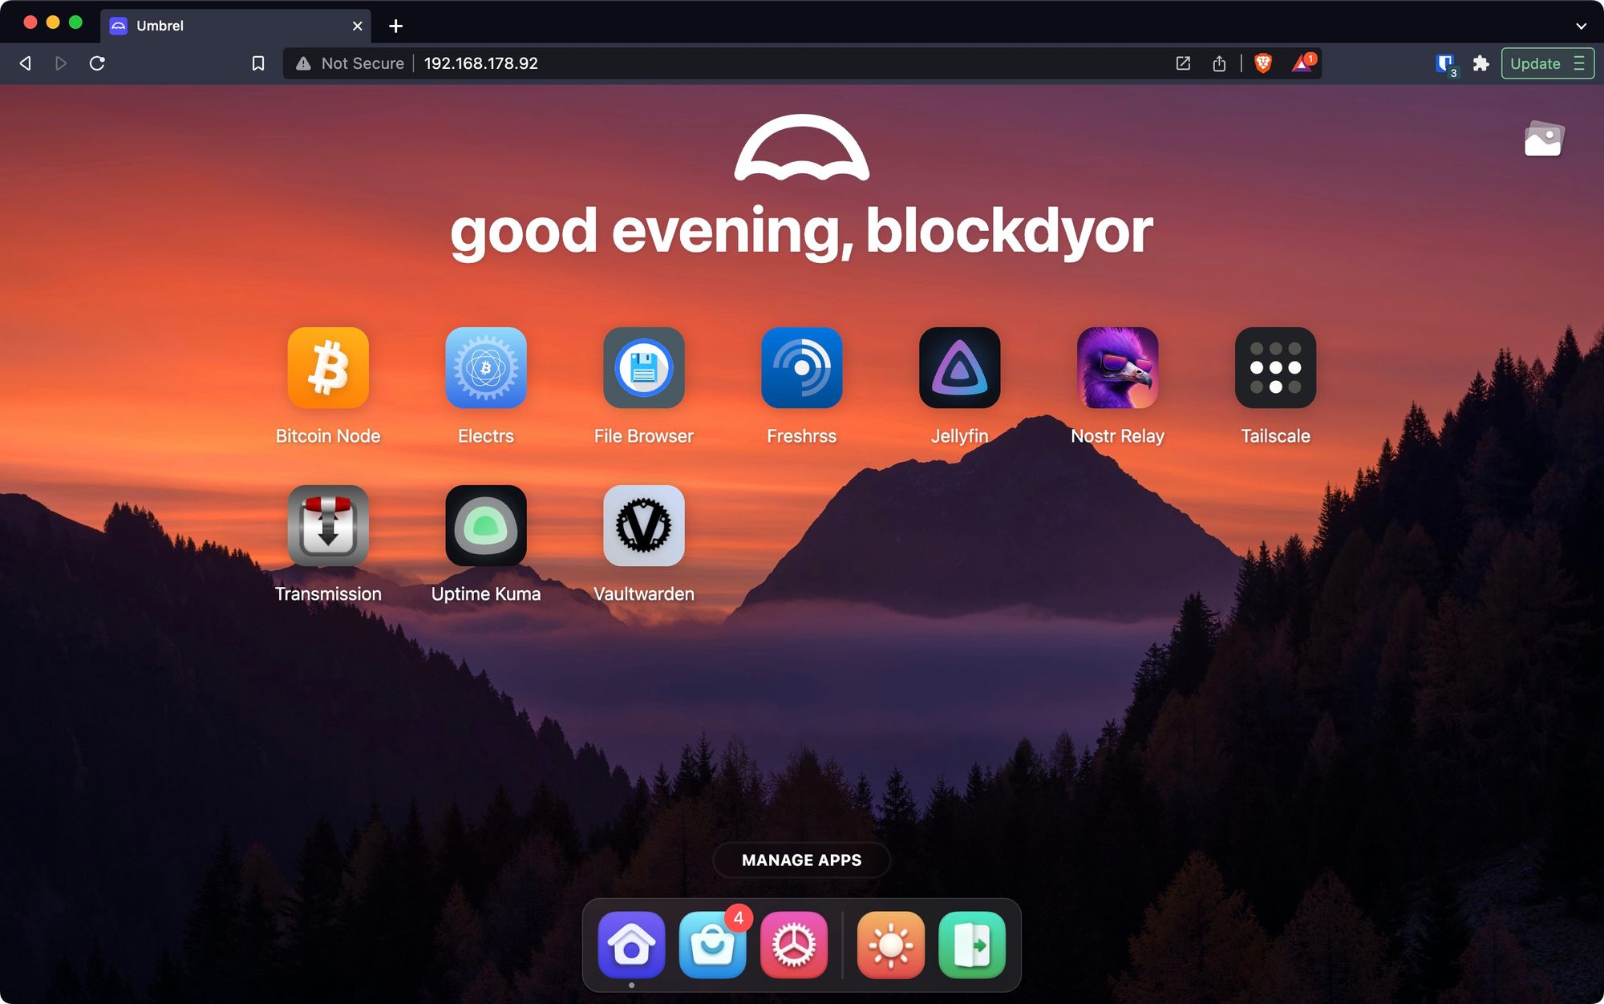Click the green logout dock icon

click(972, 945)
